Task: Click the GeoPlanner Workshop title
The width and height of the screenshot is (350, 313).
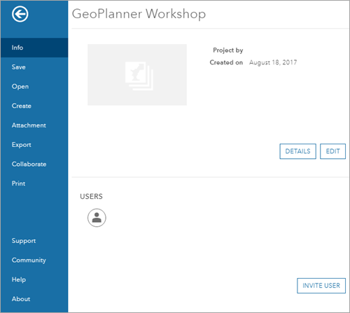Action: click(x=139, y=14)
